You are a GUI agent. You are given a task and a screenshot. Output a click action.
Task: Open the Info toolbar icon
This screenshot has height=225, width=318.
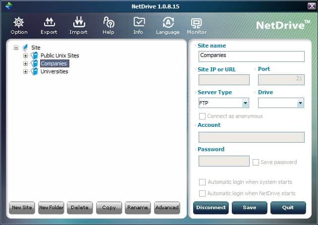[139, 22]
